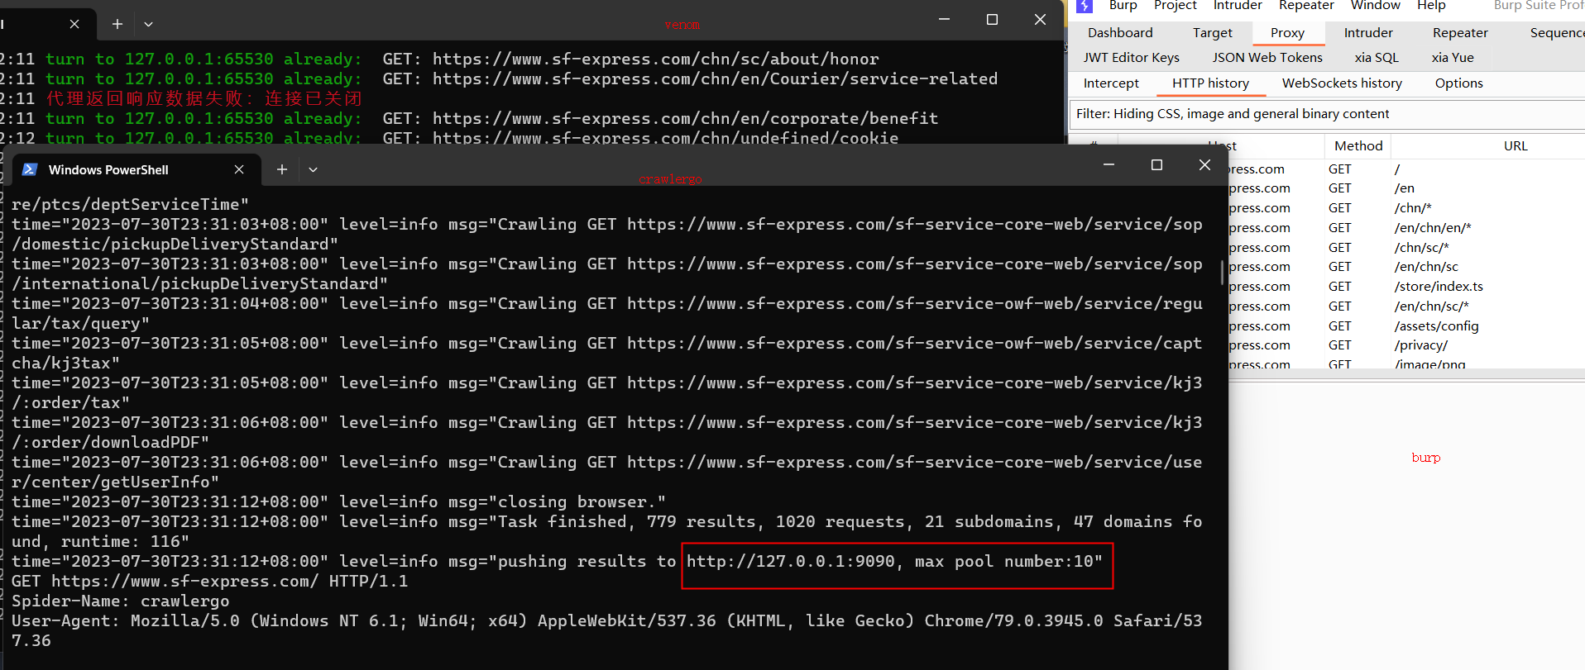The height and width of the screenshot is (670, 1585).
Task: Open the Window menu in Burp Suite
Action: coord(1375,6)
